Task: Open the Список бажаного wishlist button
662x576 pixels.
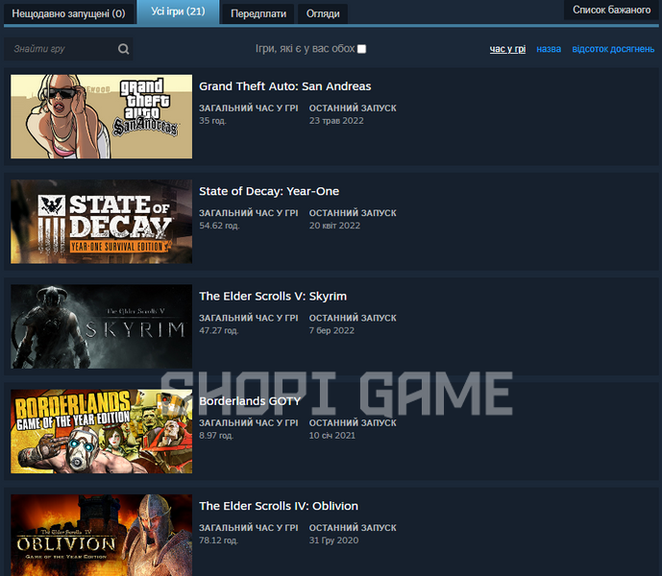Action: click(x=611, y=10)
